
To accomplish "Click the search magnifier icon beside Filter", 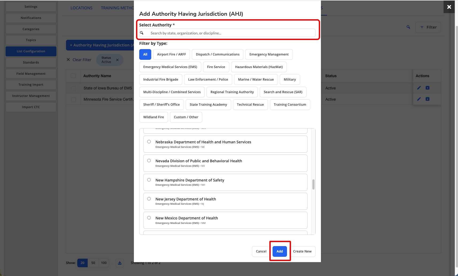I will coord(408,27).
